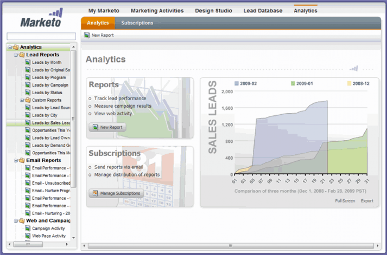This screenshot has width=387, height=255.
Task: Click the Leads by Campaign report icon
Action: coord(28,85)
